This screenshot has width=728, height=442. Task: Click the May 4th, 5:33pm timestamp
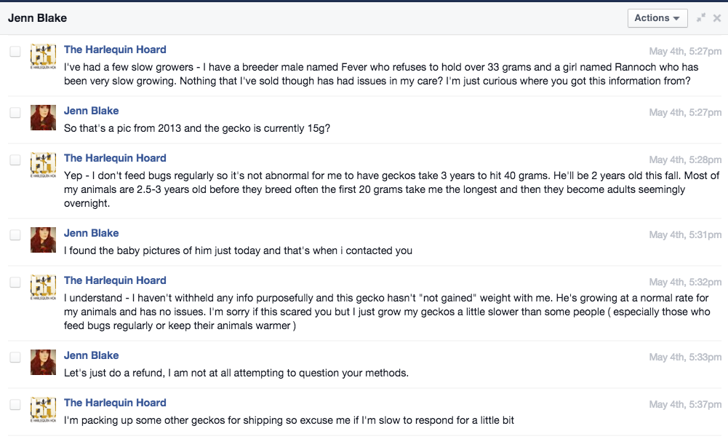coord(685,358)
